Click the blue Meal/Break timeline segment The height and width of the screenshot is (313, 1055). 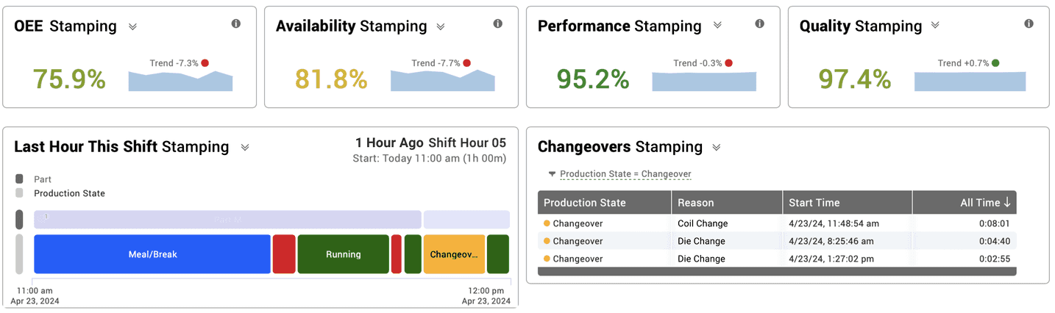pyautogui.click(x=152, y=254)
